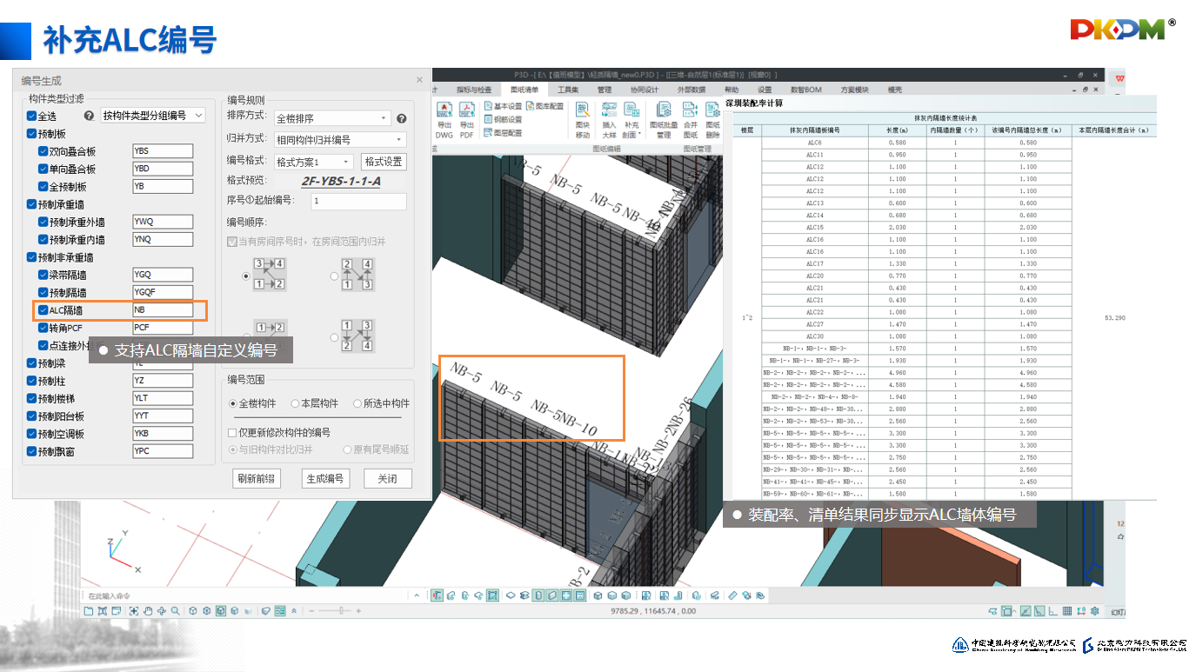Open 钢筋设置 in the ribbon
The image size is (1196, 672).
[503, 119]
